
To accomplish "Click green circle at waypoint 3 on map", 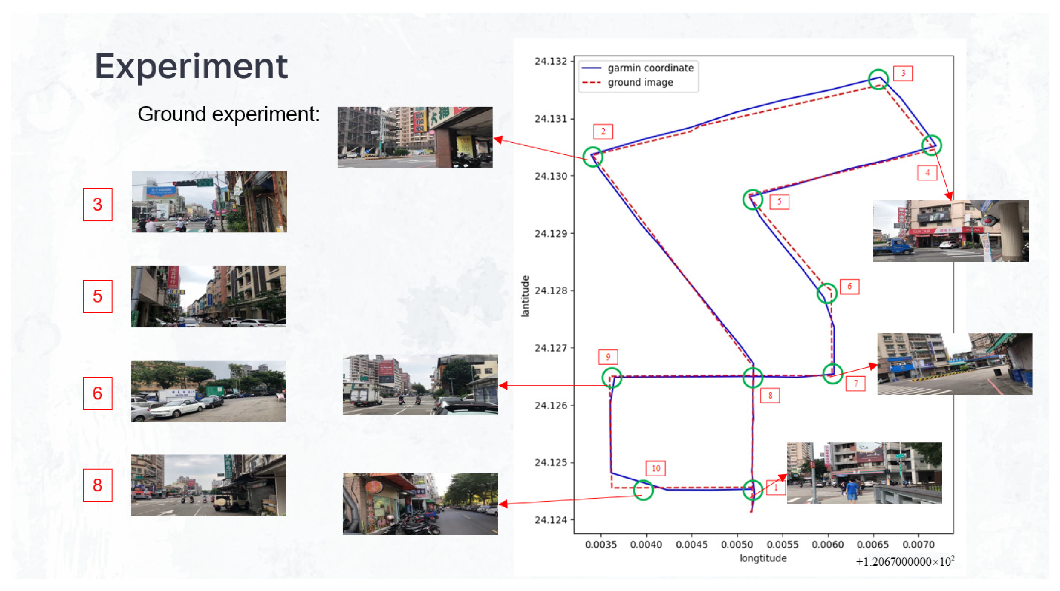I will coord(878,79).
